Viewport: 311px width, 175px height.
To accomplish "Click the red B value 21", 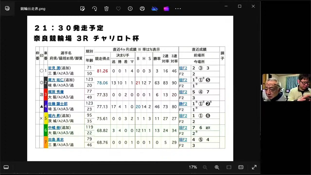I will click(138, 83).
